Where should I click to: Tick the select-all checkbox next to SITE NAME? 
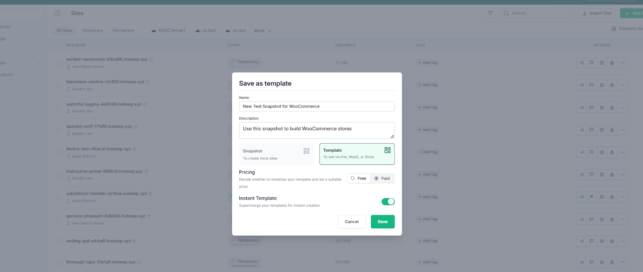click(x=59, y=45)
